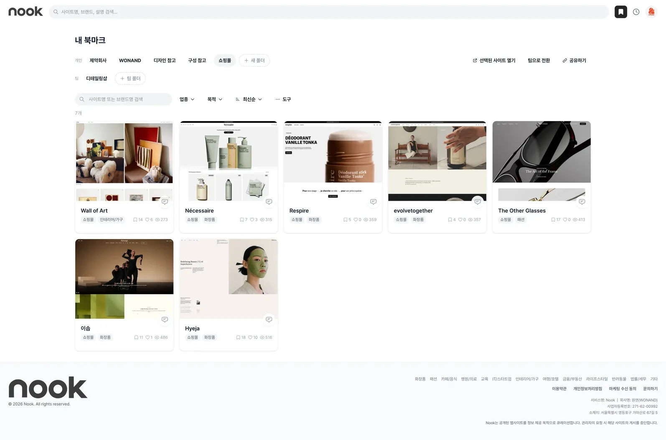
Task: Focus the top site search field
Action: click(x=329, y=12)
